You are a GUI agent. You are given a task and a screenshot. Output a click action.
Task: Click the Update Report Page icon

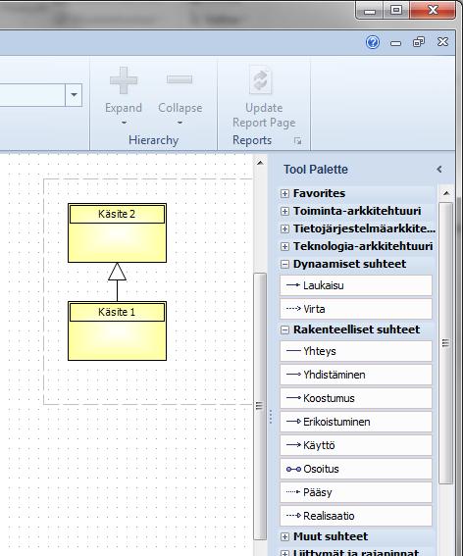pyautogui.click(x=261, y=79)
